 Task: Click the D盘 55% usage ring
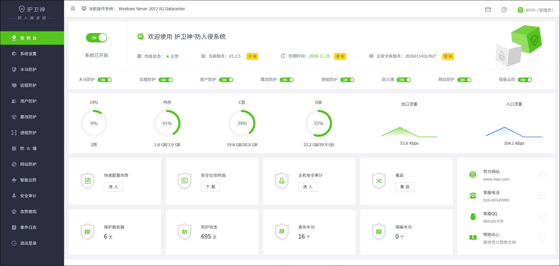pyautogui.click(x=318, y=123)
